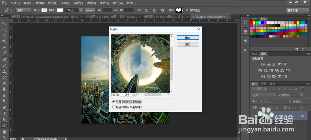Image resolution: width=311 pixels, height=140 pixels.
Task: Select the Brush tool
Action: coord(4,65)
